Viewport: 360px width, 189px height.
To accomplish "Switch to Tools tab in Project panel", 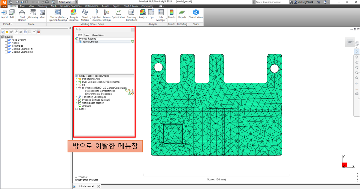I will click(87, 35).
